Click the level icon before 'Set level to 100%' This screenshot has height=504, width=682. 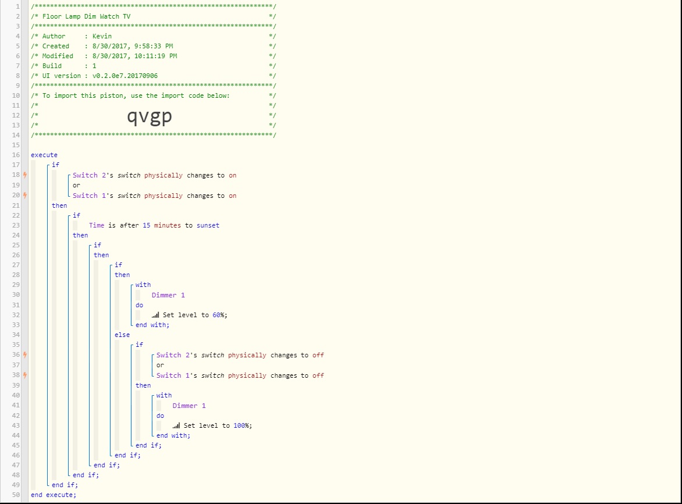(176, 425)
